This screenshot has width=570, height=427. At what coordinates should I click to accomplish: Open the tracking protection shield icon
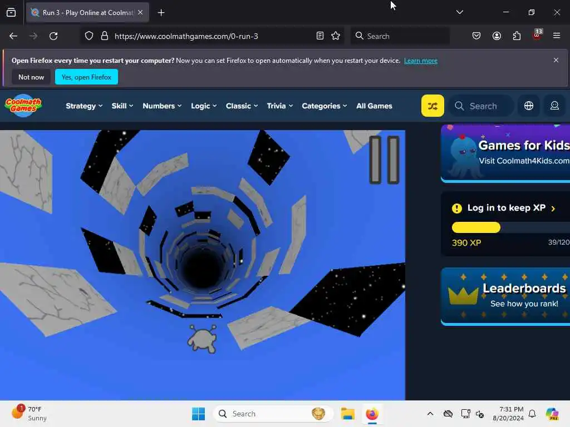[x=89, y=36]
